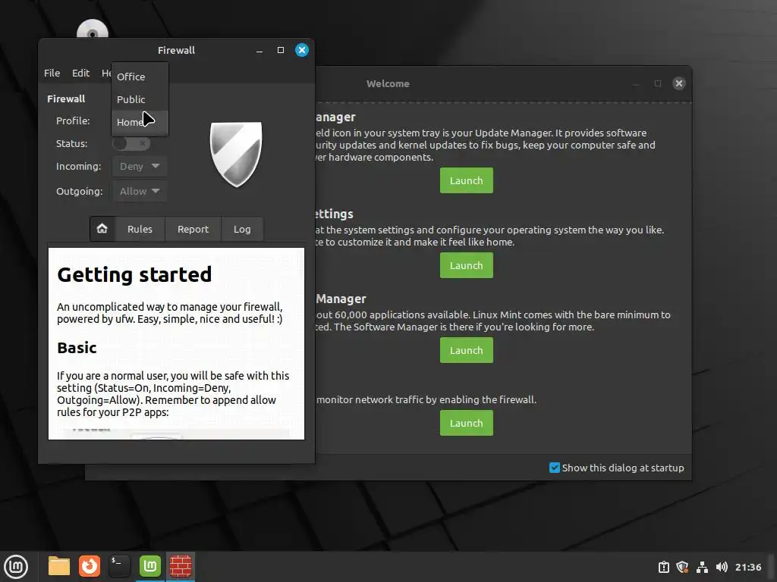The width and height of the screenshot is (777, 582).
Task: Close the Firewall window
Action: [302, 51]
